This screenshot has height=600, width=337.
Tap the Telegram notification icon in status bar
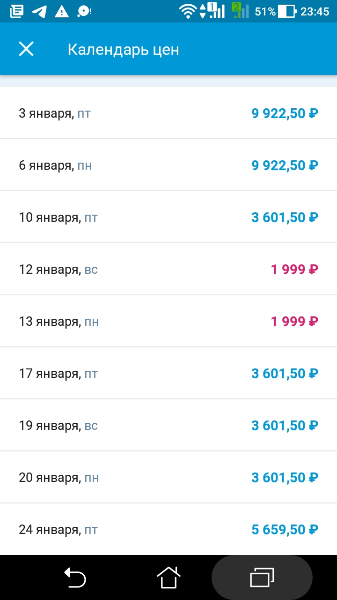pyautogui.click(x=39, y=11)
